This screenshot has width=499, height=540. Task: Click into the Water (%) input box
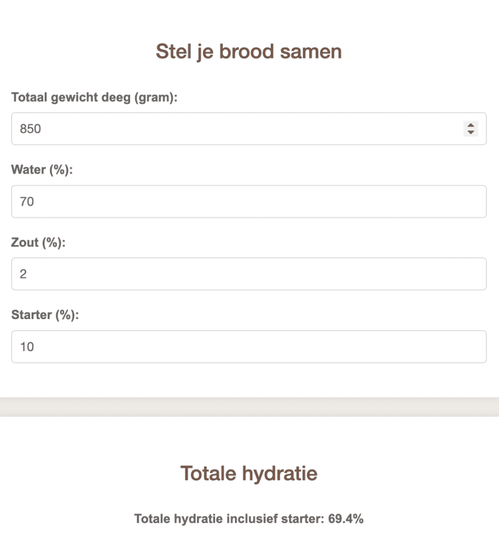point(249,201)
